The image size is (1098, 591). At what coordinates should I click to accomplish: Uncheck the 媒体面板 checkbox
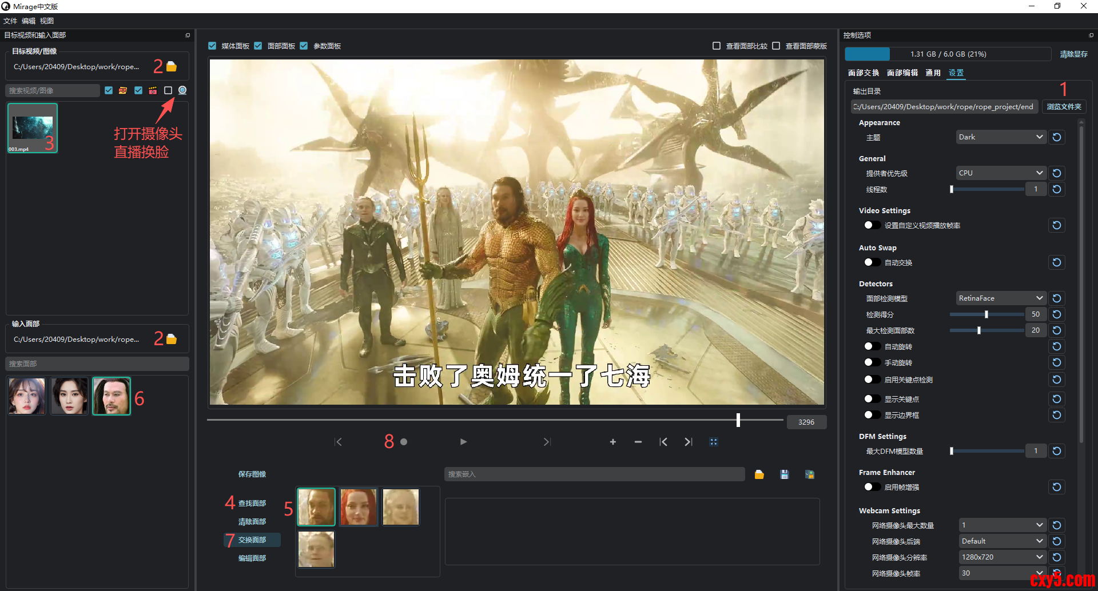click(x=212, y=46)
